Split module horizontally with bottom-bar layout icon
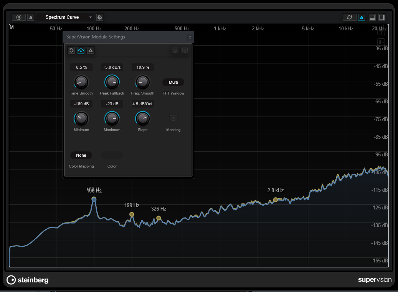Image resolution: width=398 pixels, height=292 pixels. pyautogui.click(x=372, y=17)
